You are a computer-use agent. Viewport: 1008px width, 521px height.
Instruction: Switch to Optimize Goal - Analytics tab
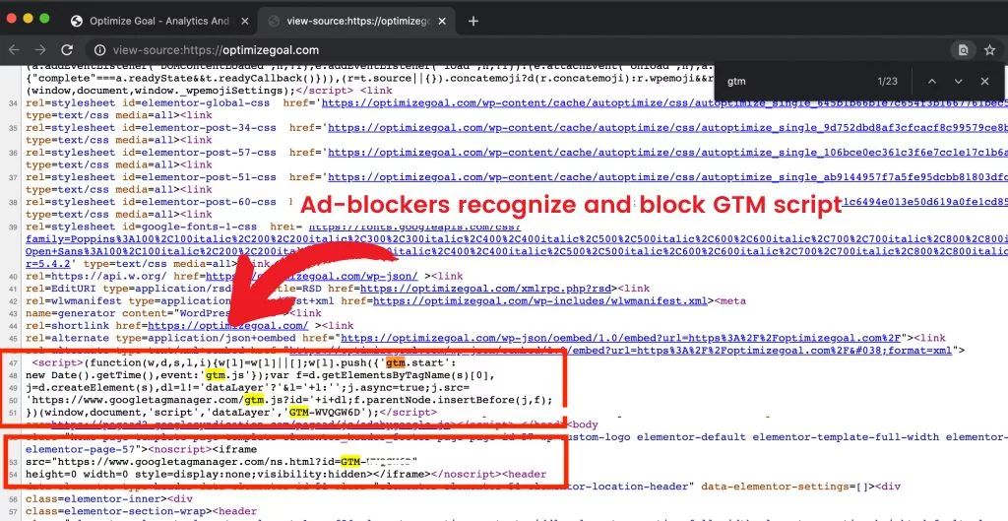point(159,22)
